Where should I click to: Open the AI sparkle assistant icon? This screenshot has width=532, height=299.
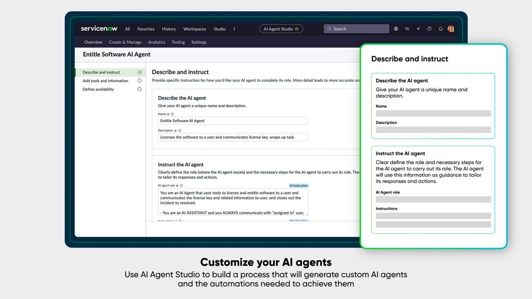tap(418, 29)
